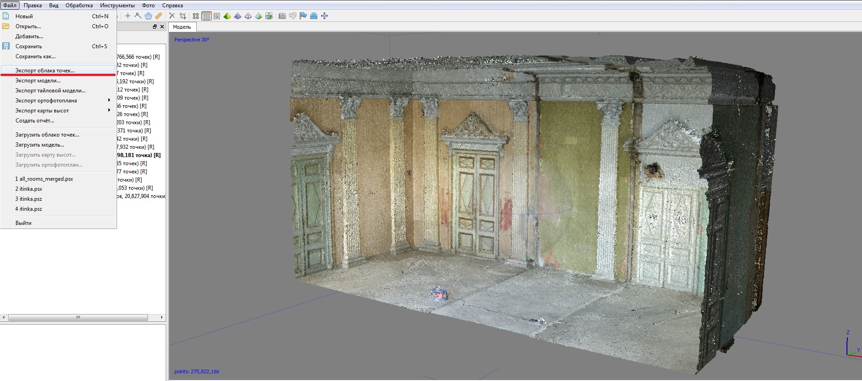
Task: Click the Perspective 30° label
Action: 192,40
